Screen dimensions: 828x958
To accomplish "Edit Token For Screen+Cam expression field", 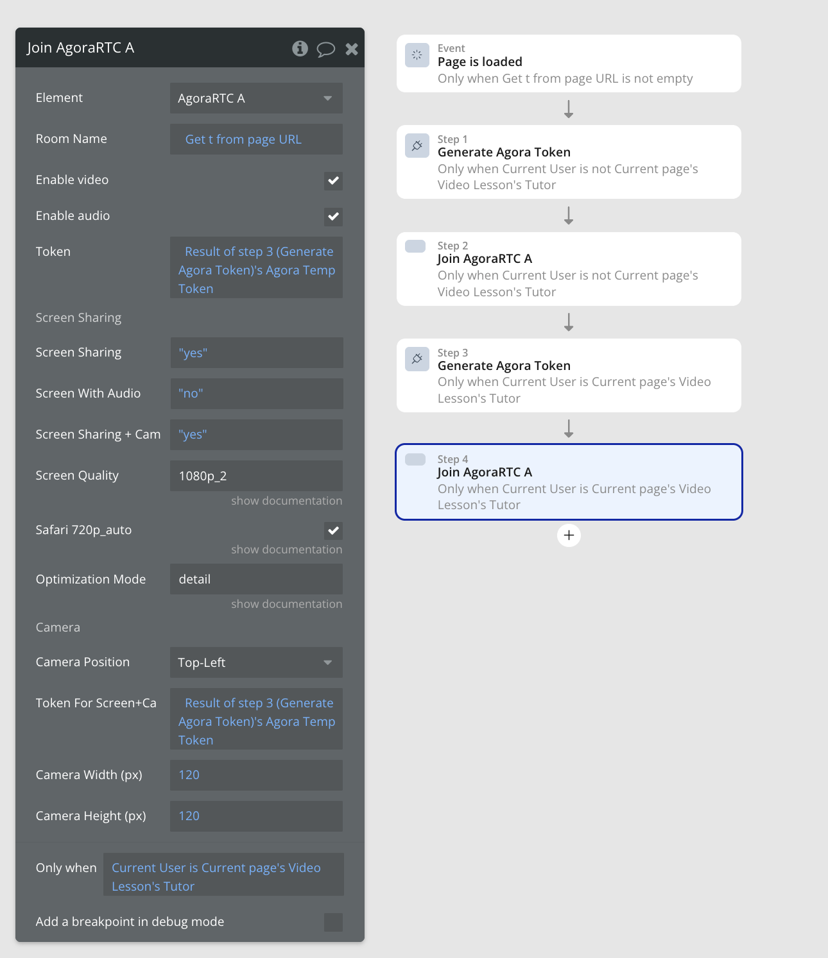I will coord(256,719).
